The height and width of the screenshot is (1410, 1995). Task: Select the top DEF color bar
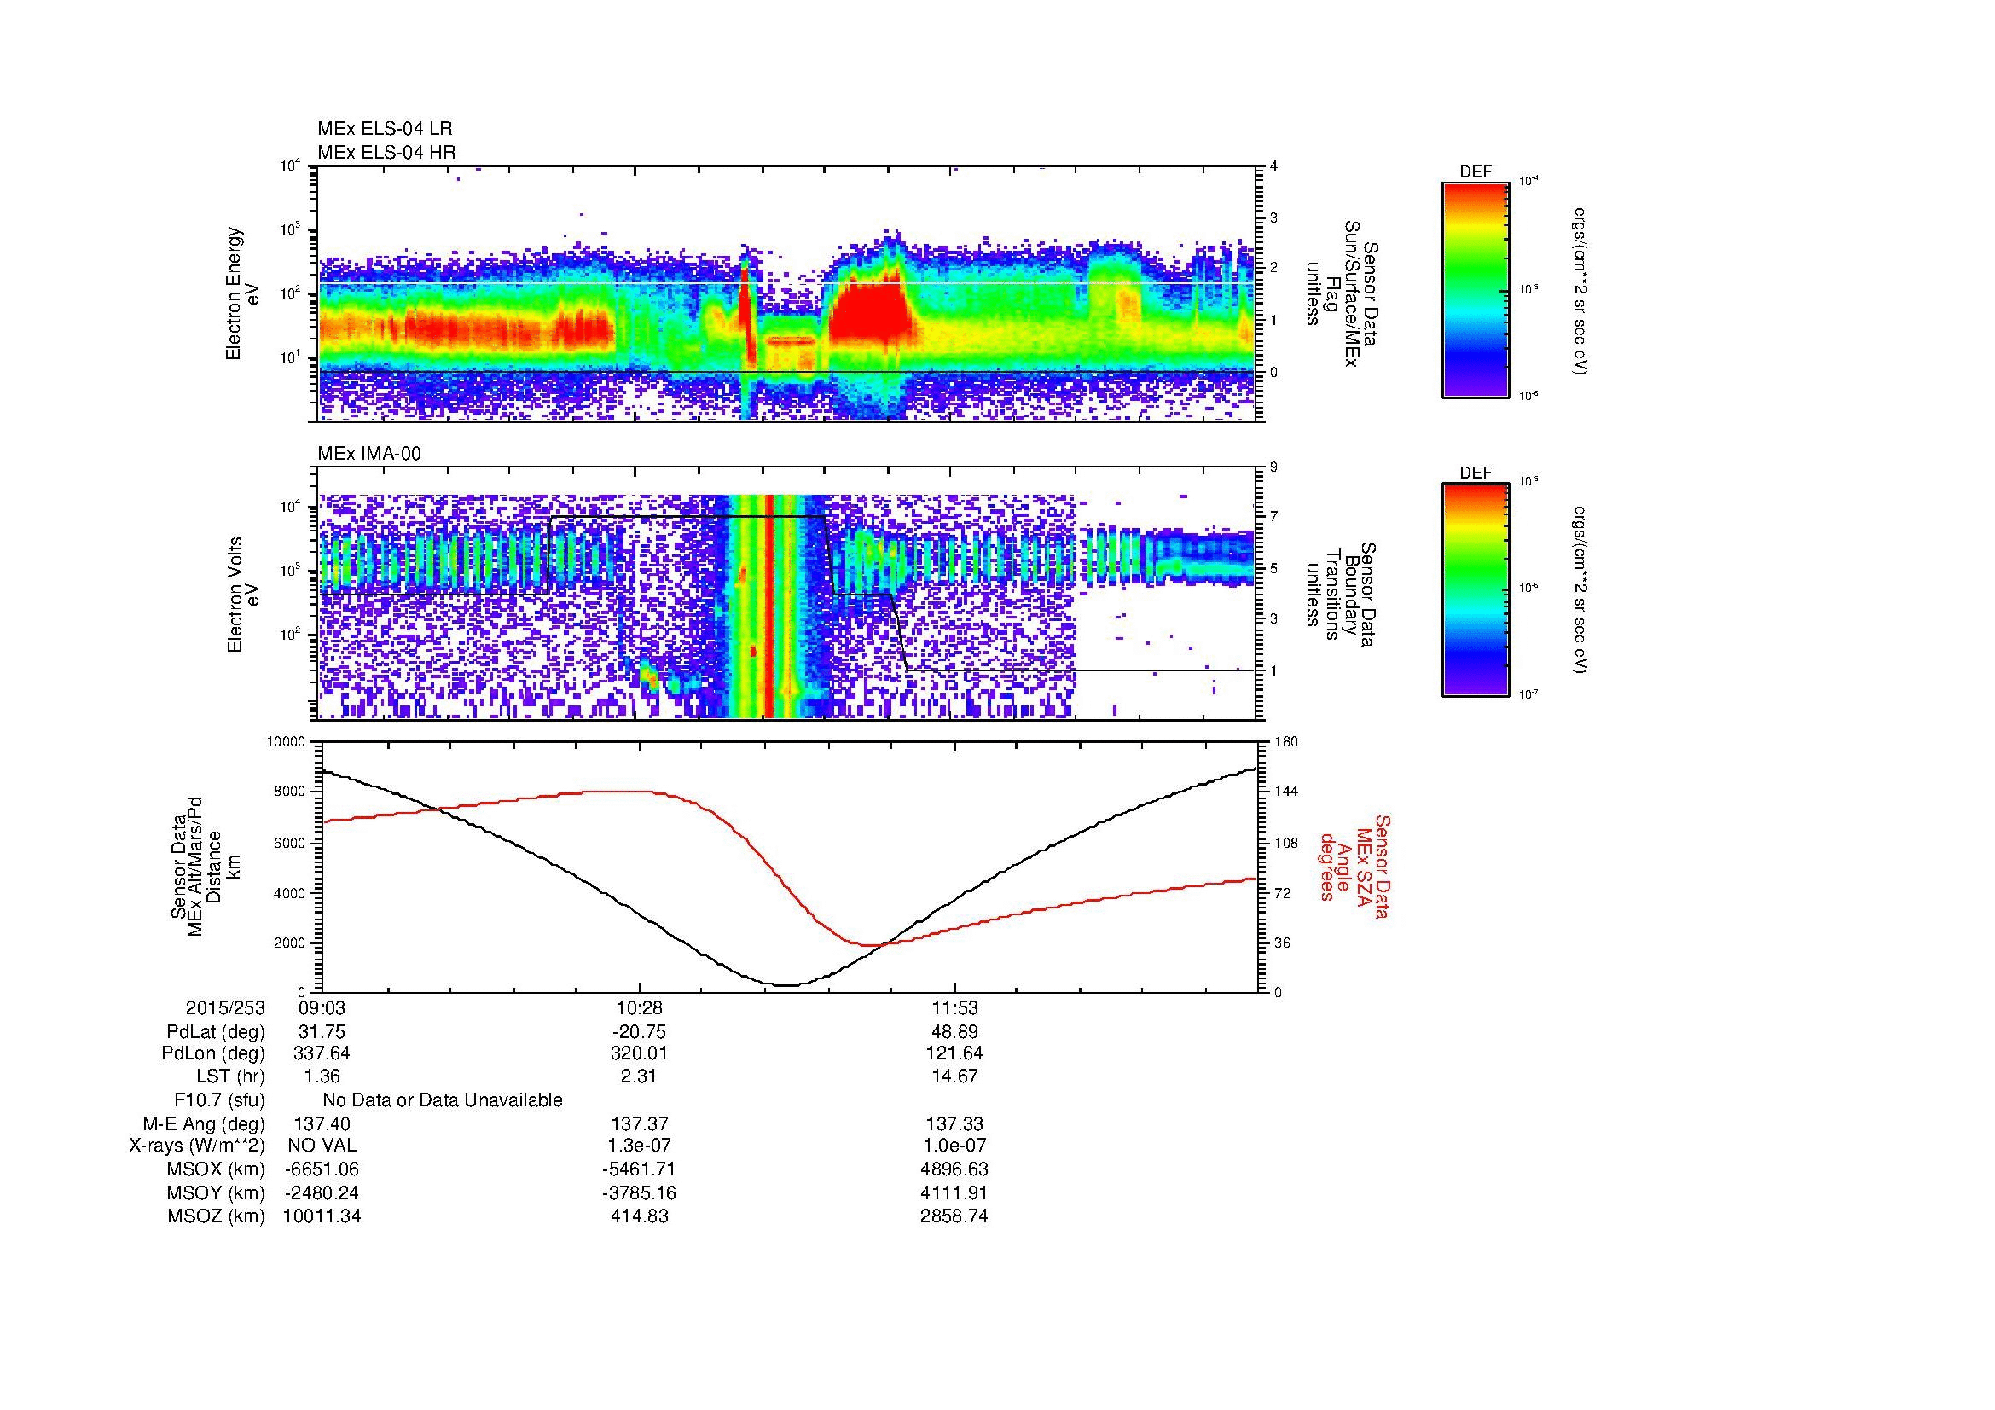tap(1476, 289)
